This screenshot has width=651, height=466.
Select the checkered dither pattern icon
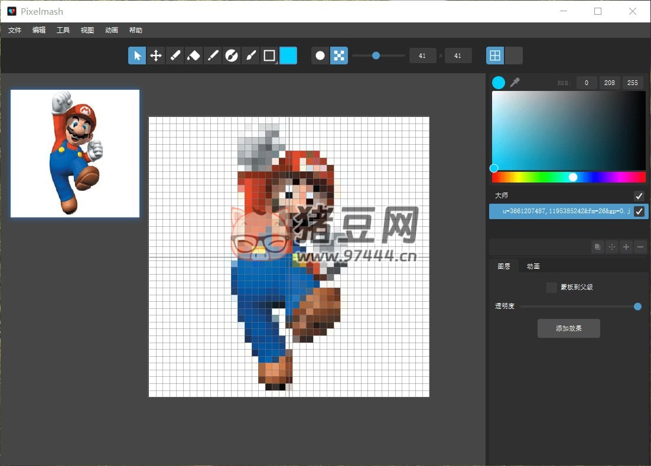(x=339, y=56)
